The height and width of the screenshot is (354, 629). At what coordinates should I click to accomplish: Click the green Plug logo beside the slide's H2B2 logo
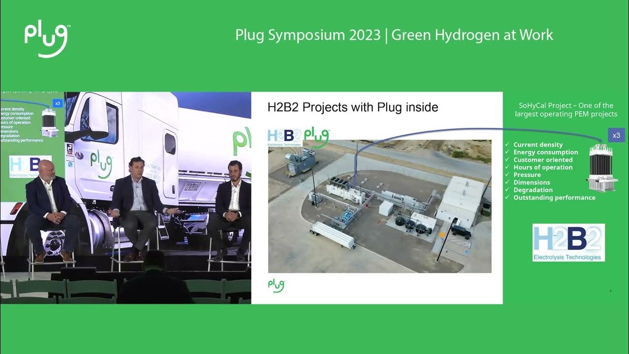point(317,138)
